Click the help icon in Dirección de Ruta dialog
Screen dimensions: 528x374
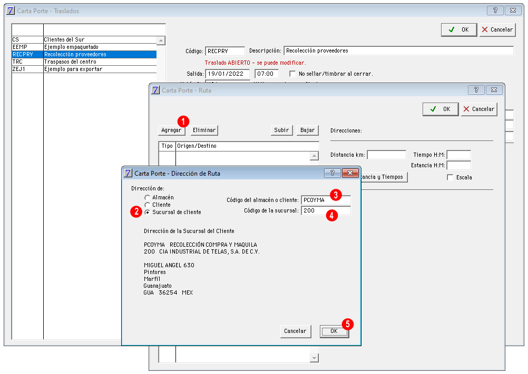(x=332, y=173)
